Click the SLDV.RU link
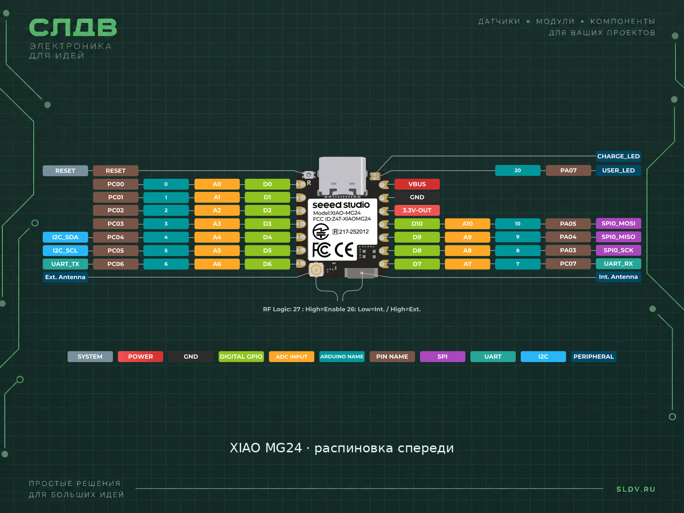 (x=636, y=489)
